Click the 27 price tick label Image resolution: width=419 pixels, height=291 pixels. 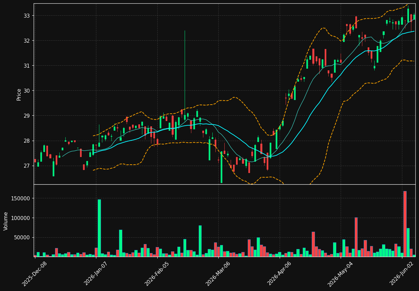point(27,166)
